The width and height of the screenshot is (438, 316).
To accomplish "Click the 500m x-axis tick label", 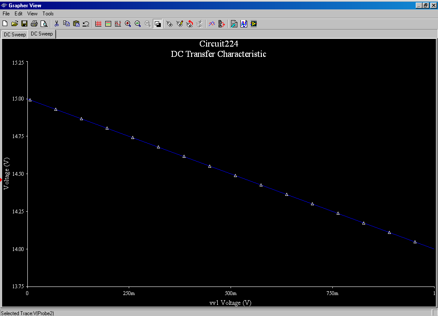I will [x=231, y=293].
